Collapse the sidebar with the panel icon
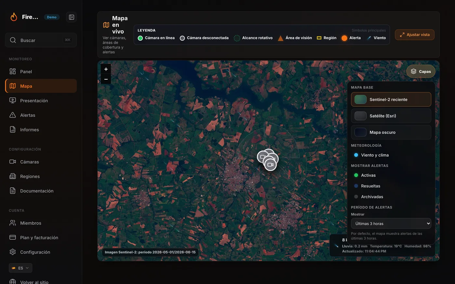 pos(71,17)
